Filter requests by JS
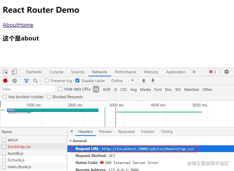This screenshot has width=234, height=171. [115, 90]
